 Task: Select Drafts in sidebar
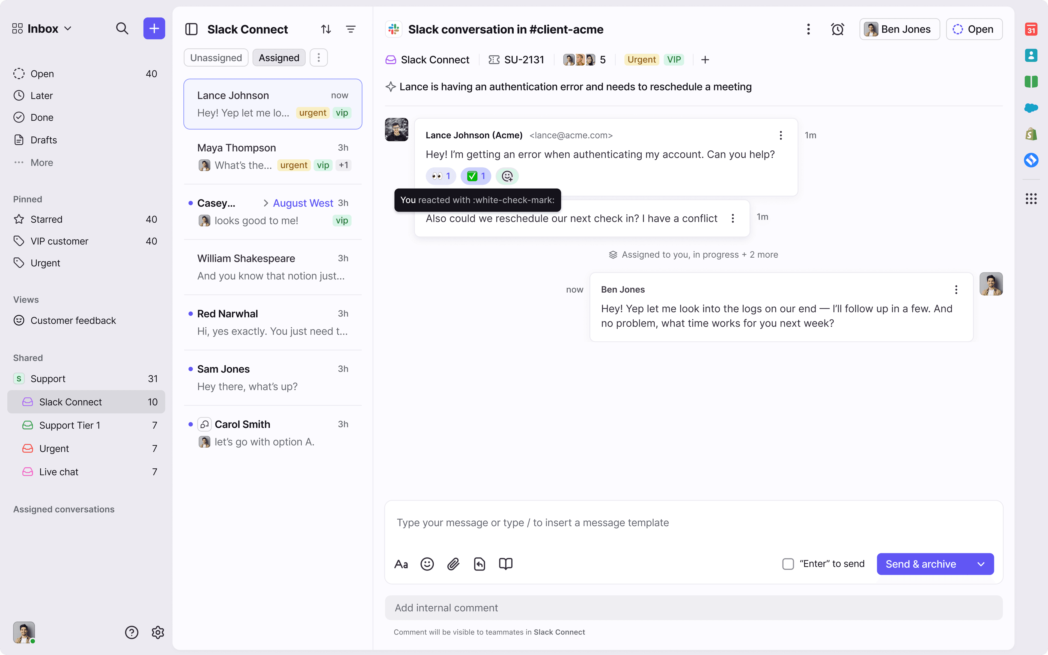click(x=86, y=140)
